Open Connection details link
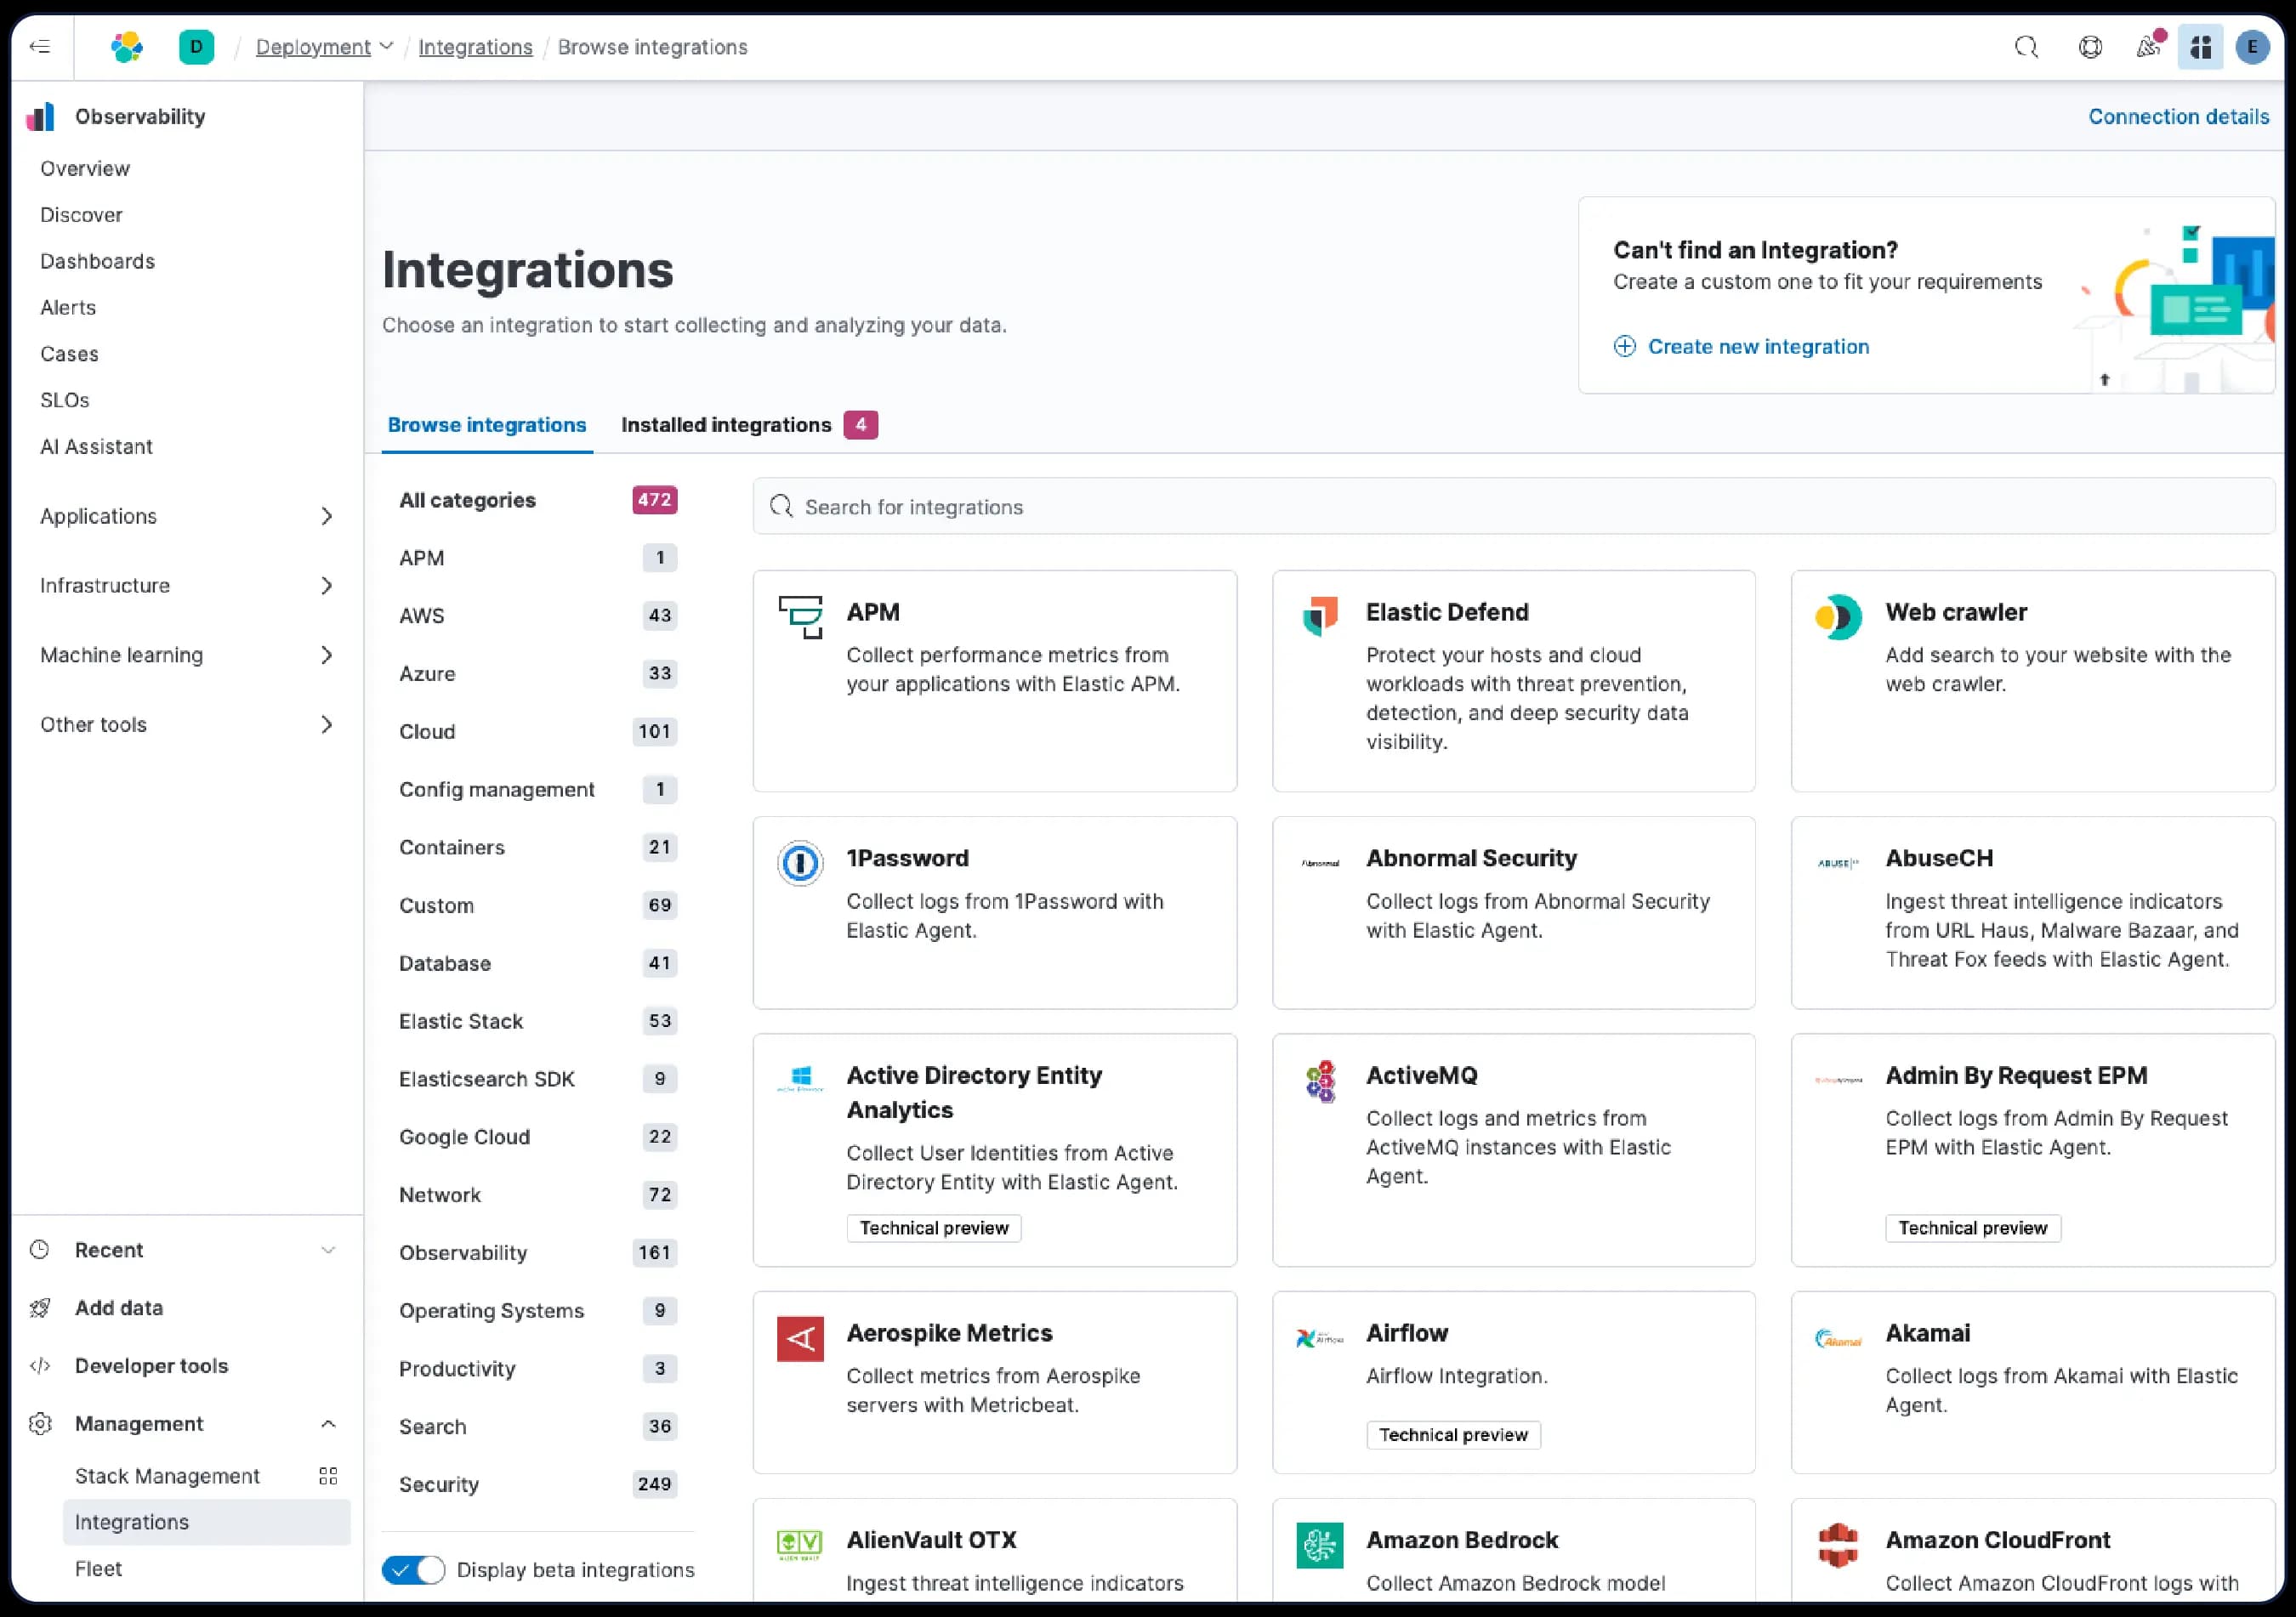 coord(2178,117)
